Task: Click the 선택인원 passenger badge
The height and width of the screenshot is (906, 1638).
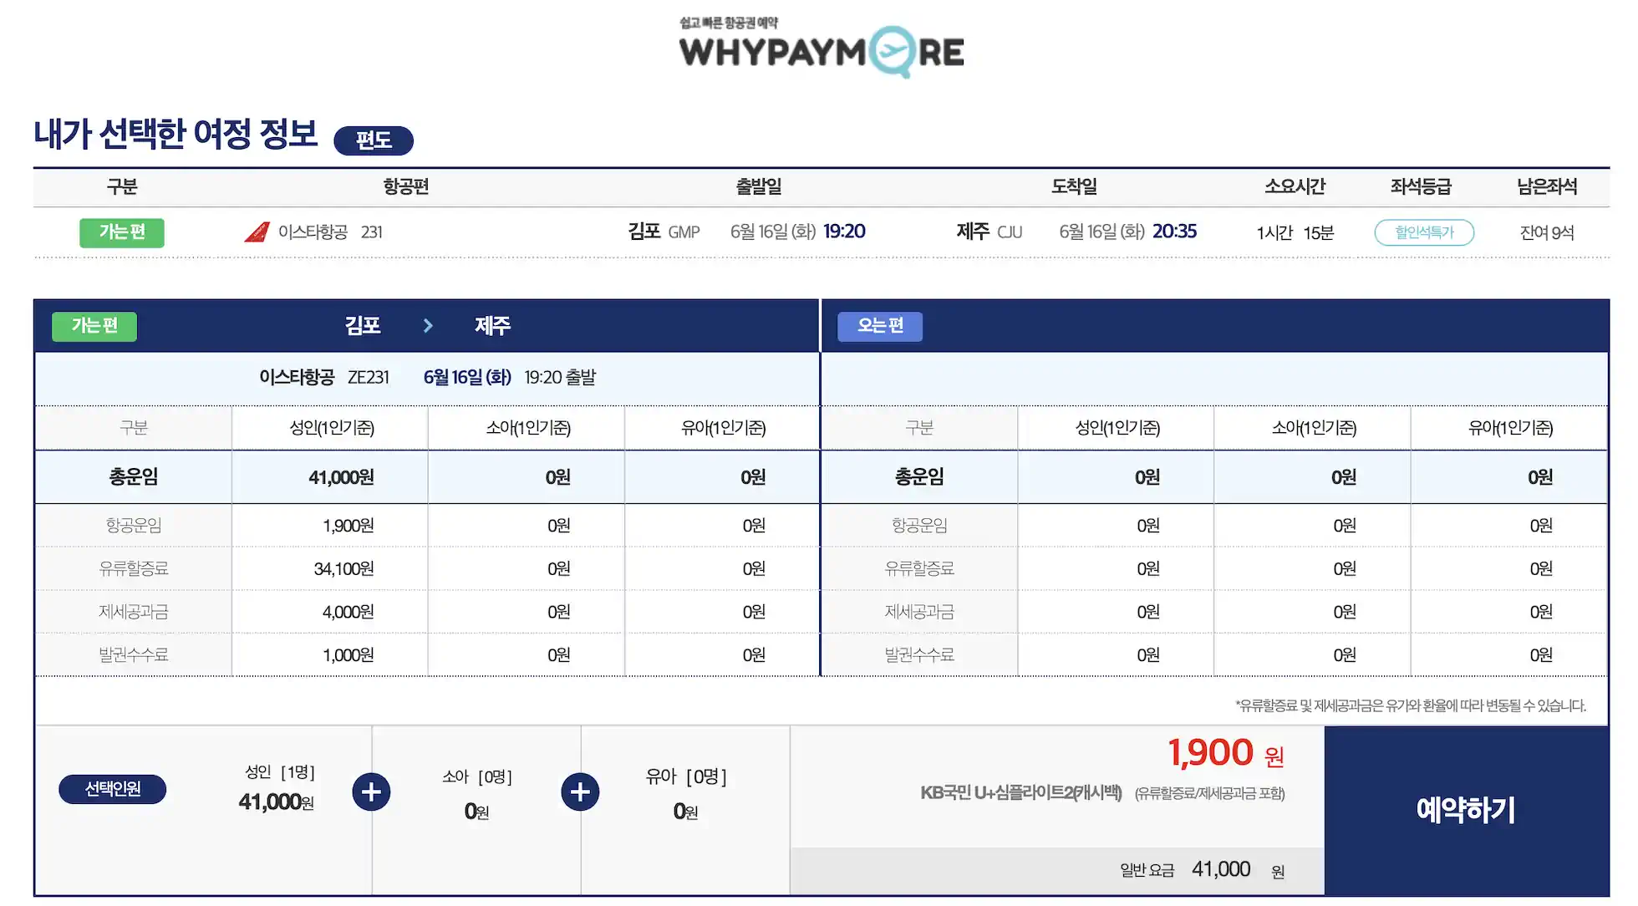Action: (x=113, y=789)
